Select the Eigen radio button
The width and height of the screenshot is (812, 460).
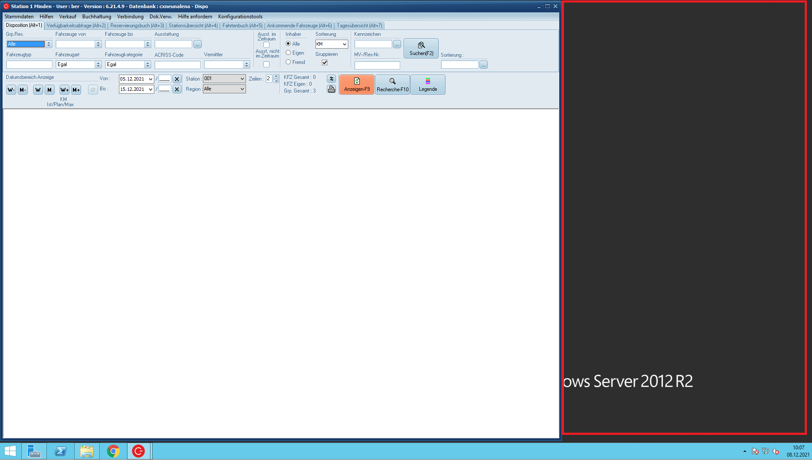click(289, 53)
